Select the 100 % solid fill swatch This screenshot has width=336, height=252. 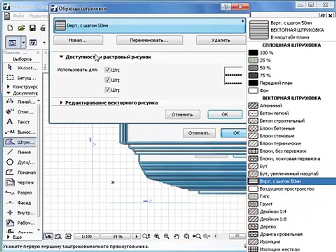pos(253,53)
